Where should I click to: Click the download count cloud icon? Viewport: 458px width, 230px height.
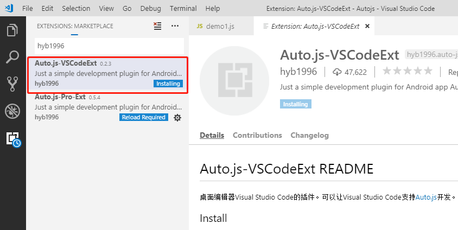click(x=337, y=72)
